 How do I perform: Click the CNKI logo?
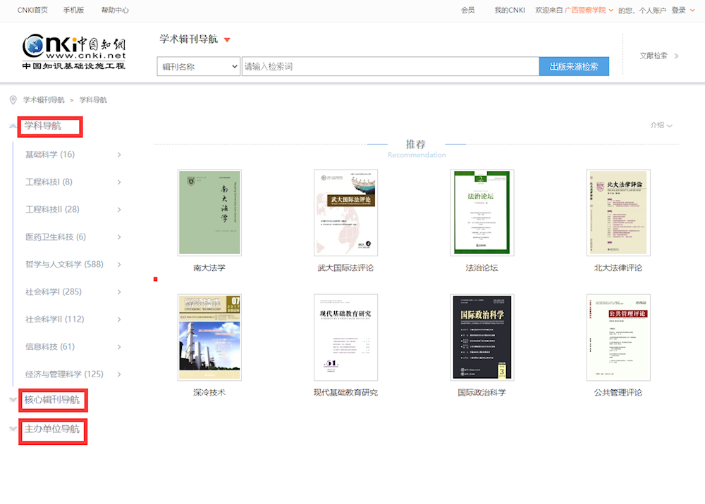click(x=74, y=52)
